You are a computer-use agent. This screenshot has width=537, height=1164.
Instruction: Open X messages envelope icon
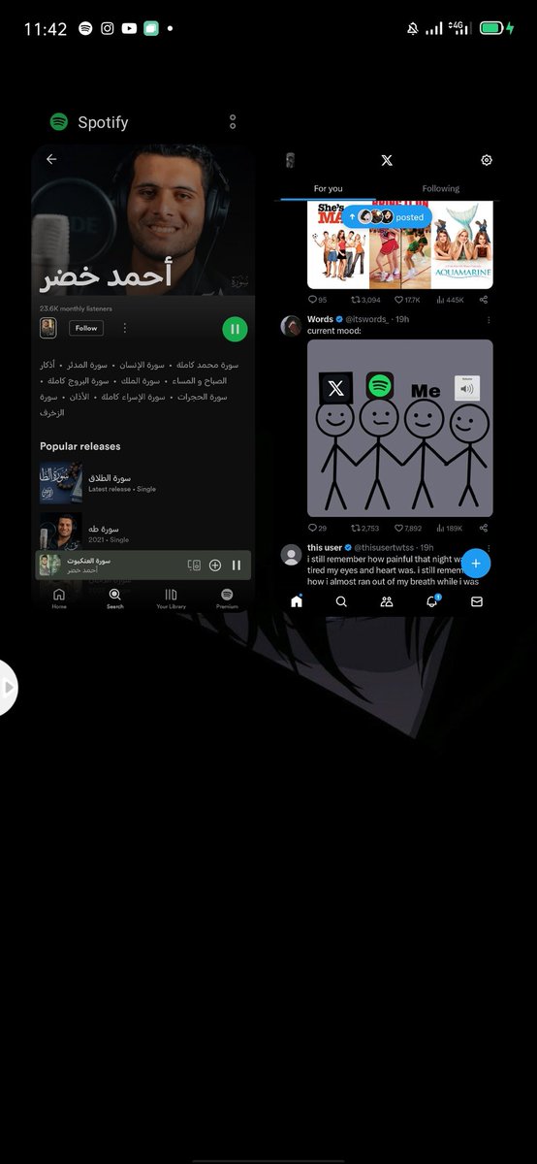coord(477,601)
